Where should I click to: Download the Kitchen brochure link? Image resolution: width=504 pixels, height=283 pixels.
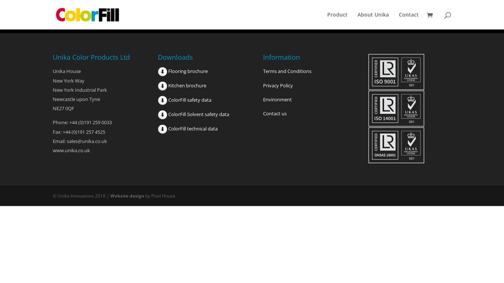click(187, 86)
